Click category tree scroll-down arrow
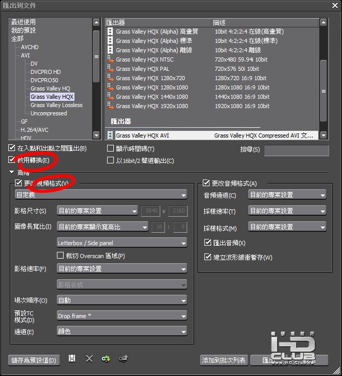Viewport: 342px width, 376px height. [96, 135]
